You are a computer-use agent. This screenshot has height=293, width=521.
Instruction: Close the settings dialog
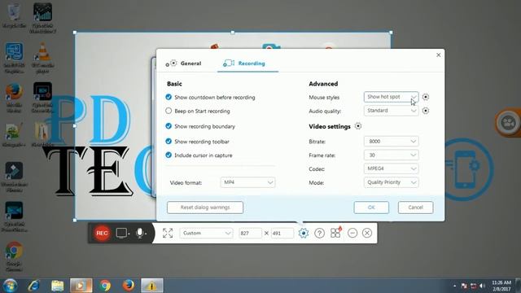[438, 55]
